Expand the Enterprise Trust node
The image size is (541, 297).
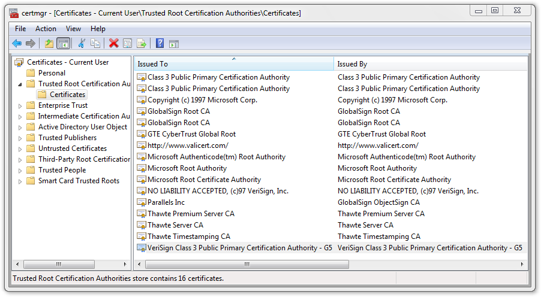(x=20, y=106)
